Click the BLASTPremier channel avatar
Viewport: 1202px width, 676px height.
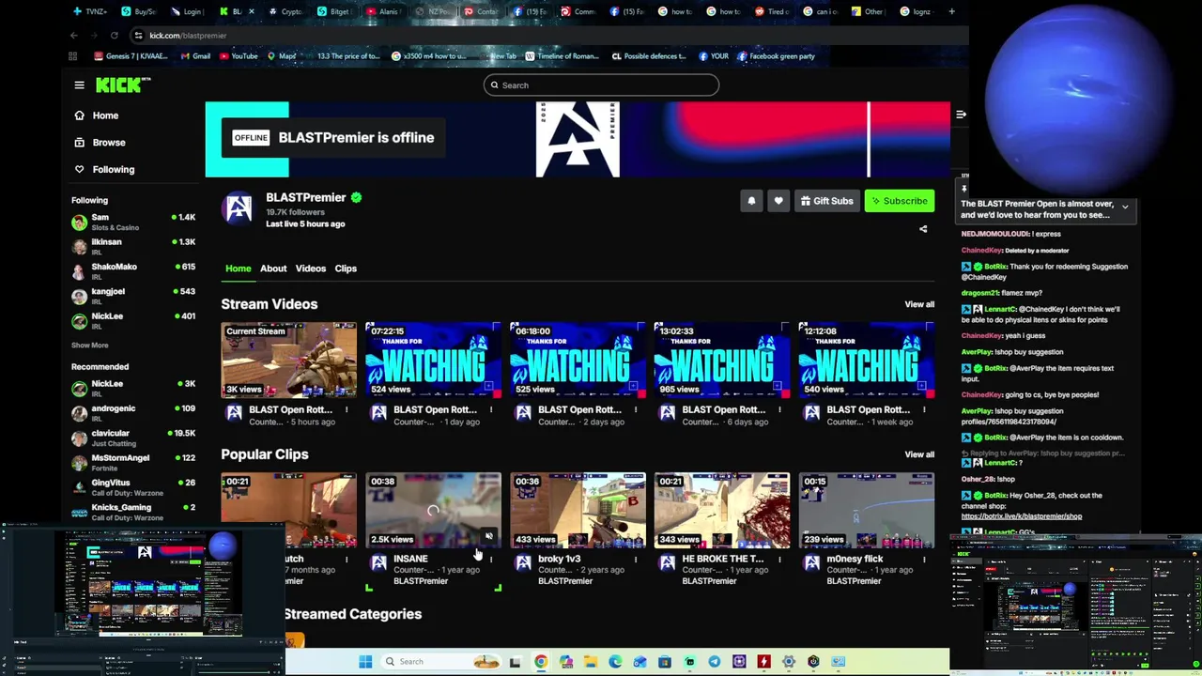[239, 208]
